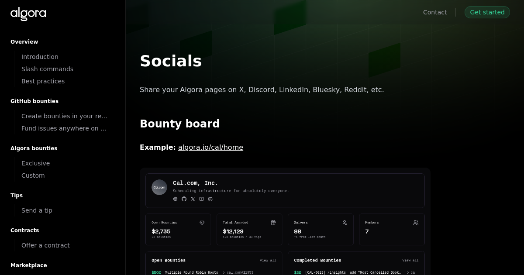Click the Cal.com YouTube icon
Viewport: 524px width, 275px height.
201,199
